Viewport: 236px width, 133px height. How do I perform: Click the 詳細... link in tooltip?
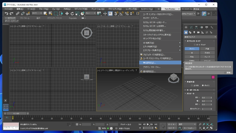point(228,73)
